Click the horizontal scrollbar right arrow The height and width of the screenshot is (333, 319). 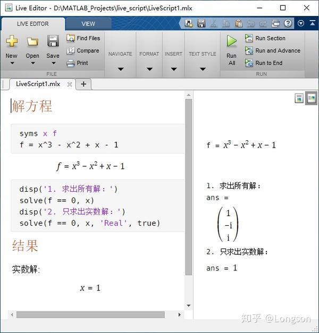pyautogui.click(x=180, y=314)
